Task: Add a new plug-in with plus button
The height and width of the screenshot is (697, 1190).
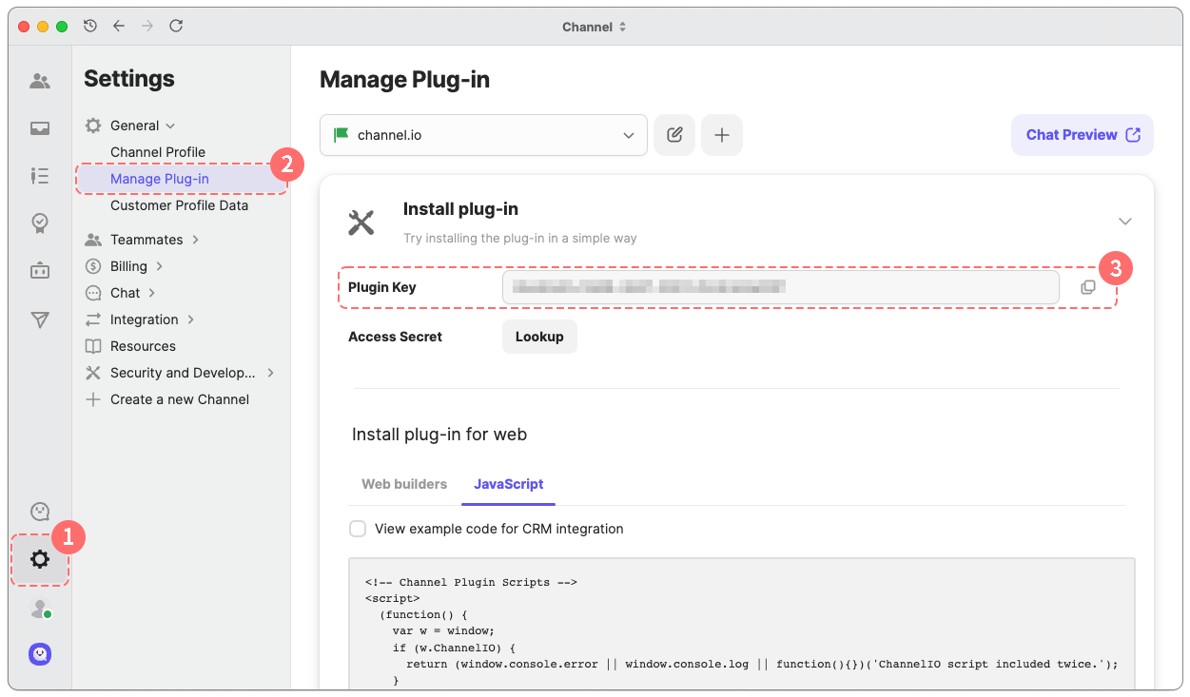Action: [722, 135]
